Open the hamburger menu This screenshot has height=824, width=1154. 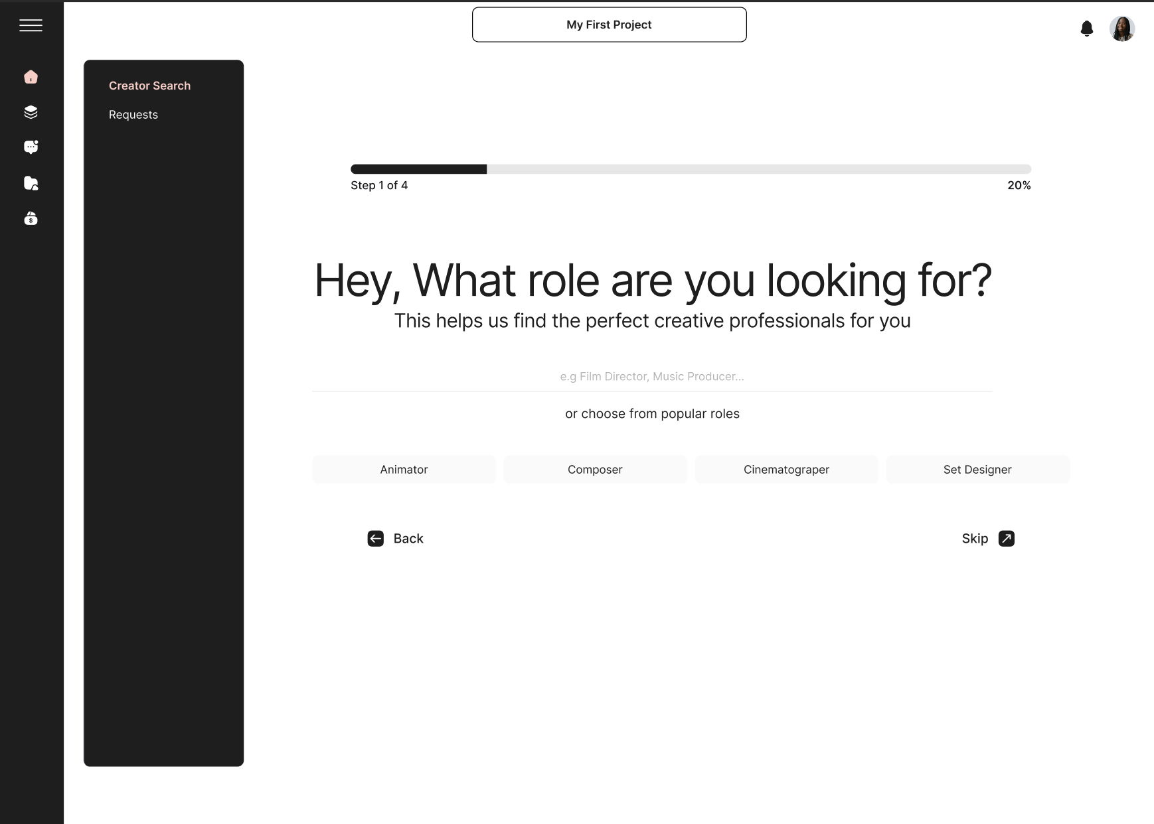point(31,25)
